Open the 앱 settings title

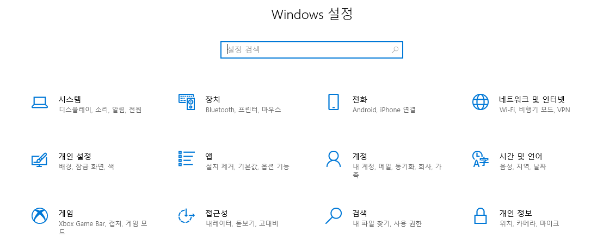point(209,156)
